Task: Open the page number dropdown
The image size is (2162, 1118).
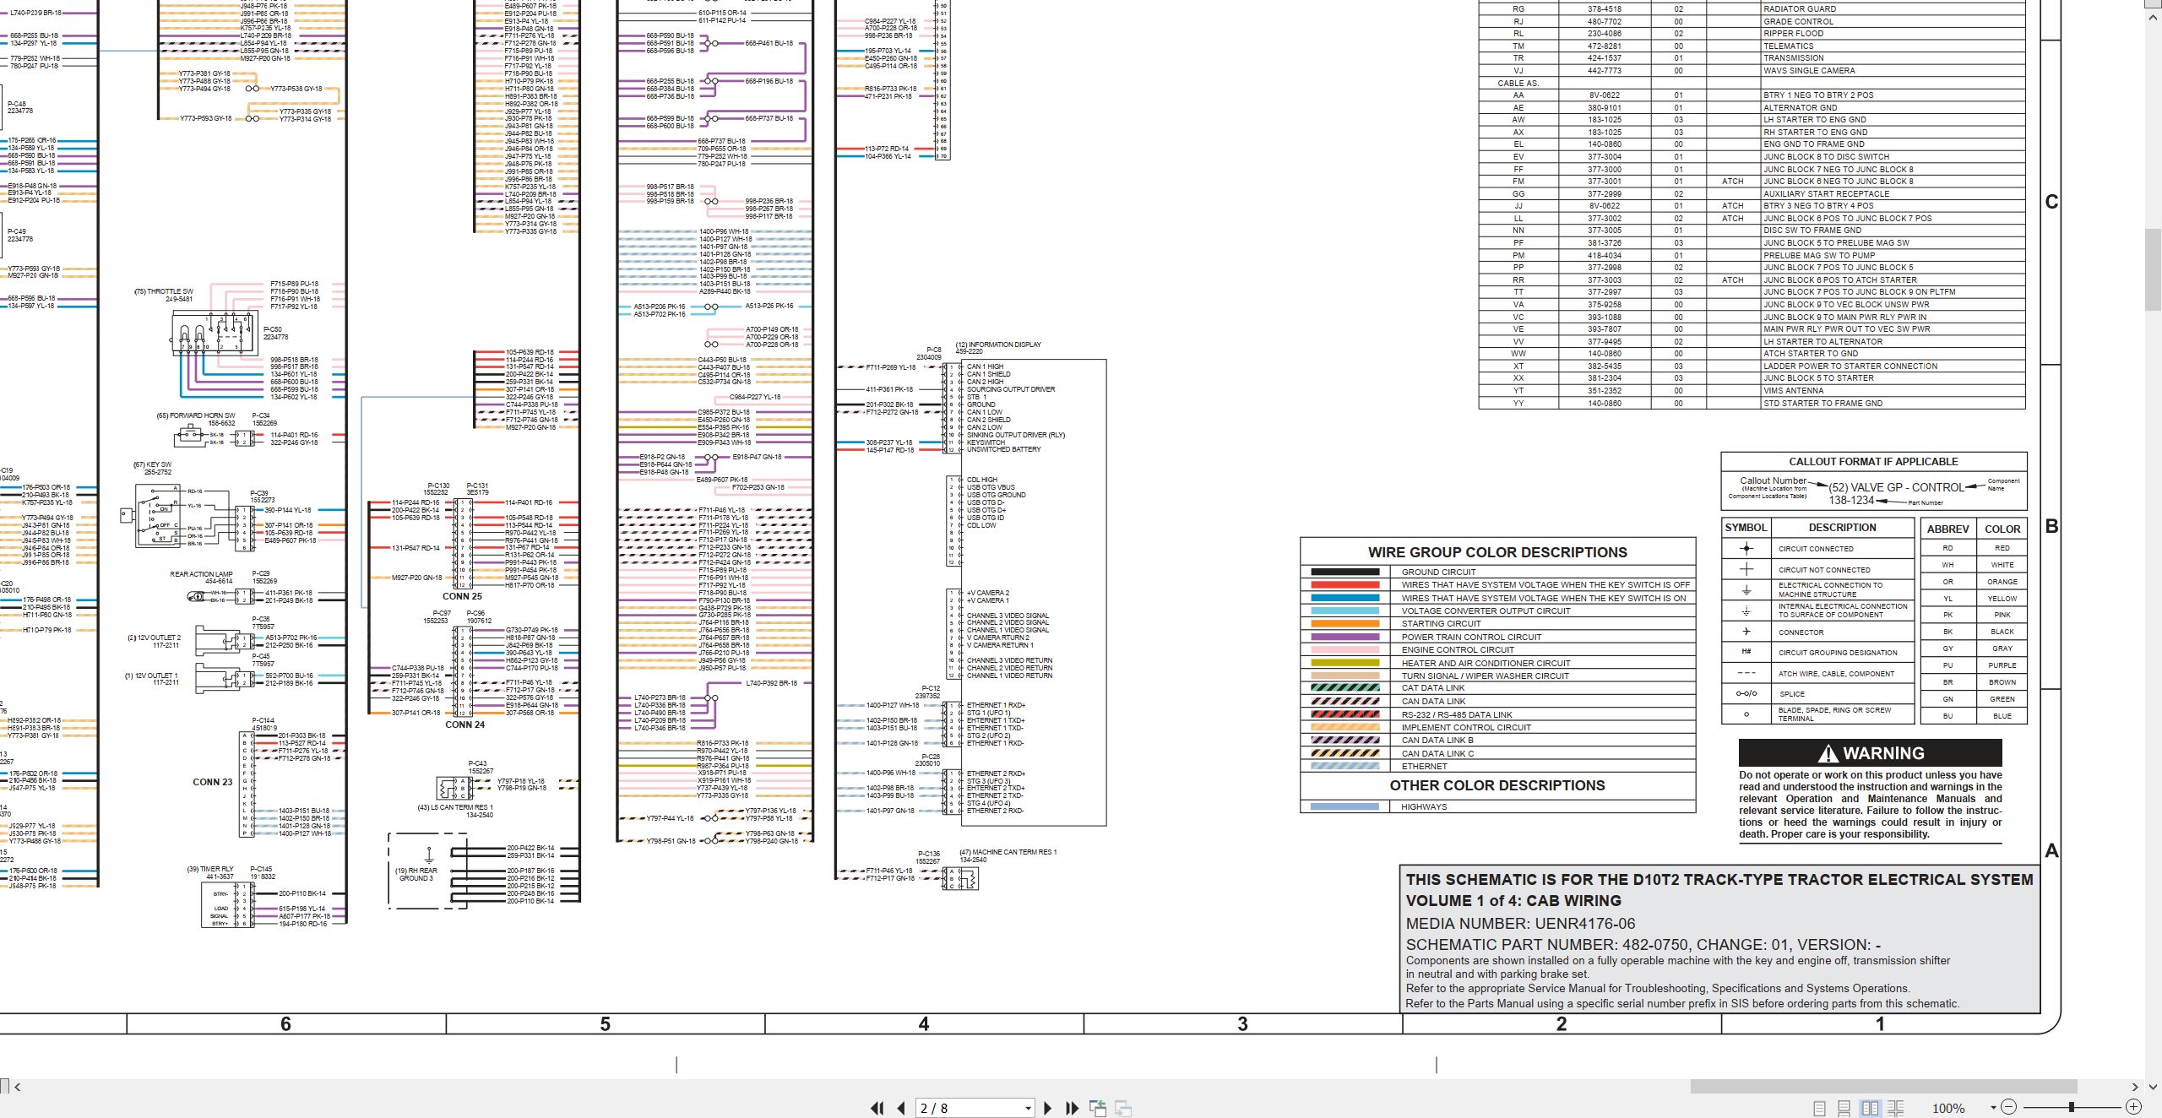Action: 1028,1108
